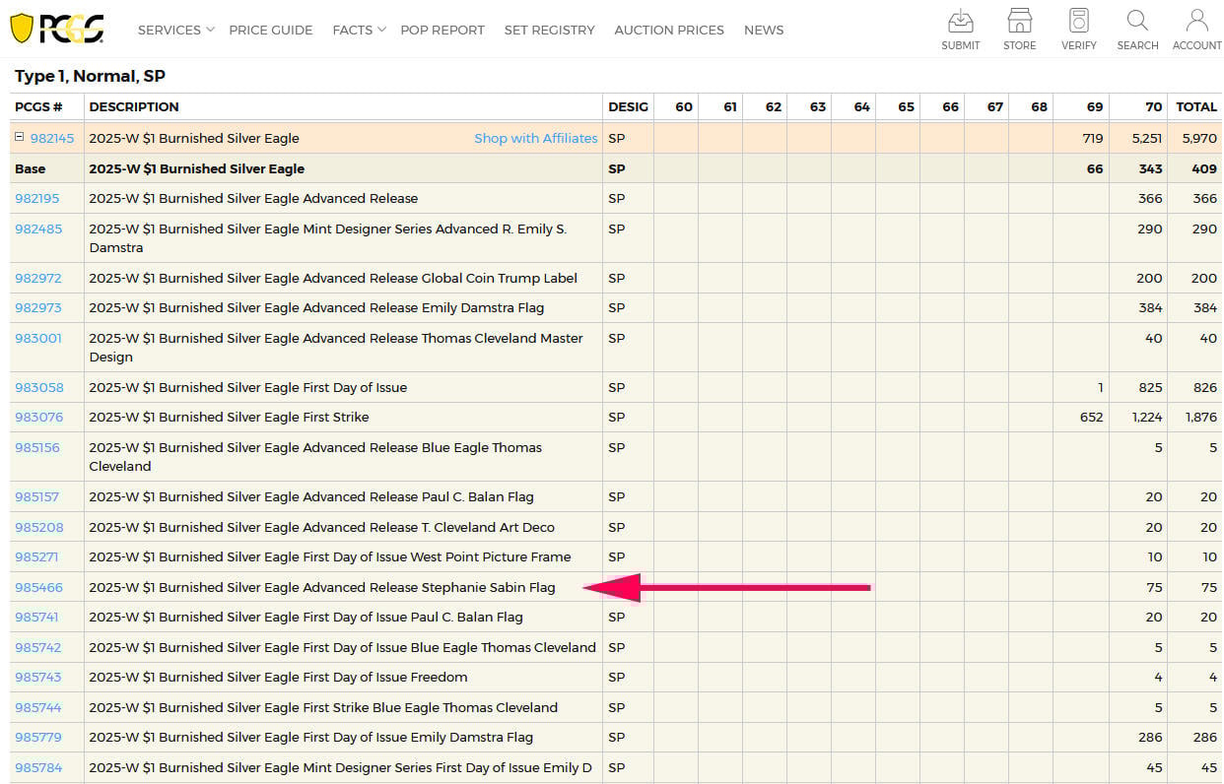Open the Auction Prices menu item
Viewport: 1224px width, 784px height.
669,30
